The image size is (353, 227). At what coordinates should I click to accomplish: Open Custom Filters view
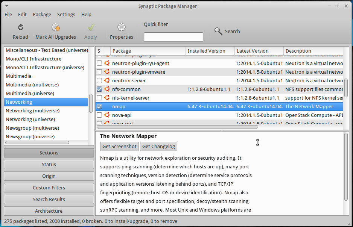[x=49, y=188]
